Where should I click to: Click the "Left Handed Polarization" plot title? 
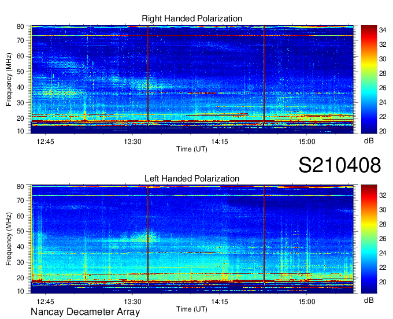tap(192, 179)
